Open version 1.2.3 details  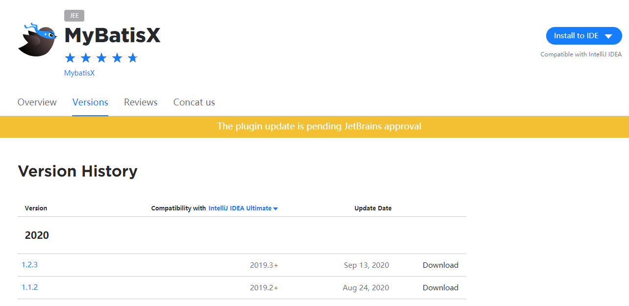click(x=29, y=265)
